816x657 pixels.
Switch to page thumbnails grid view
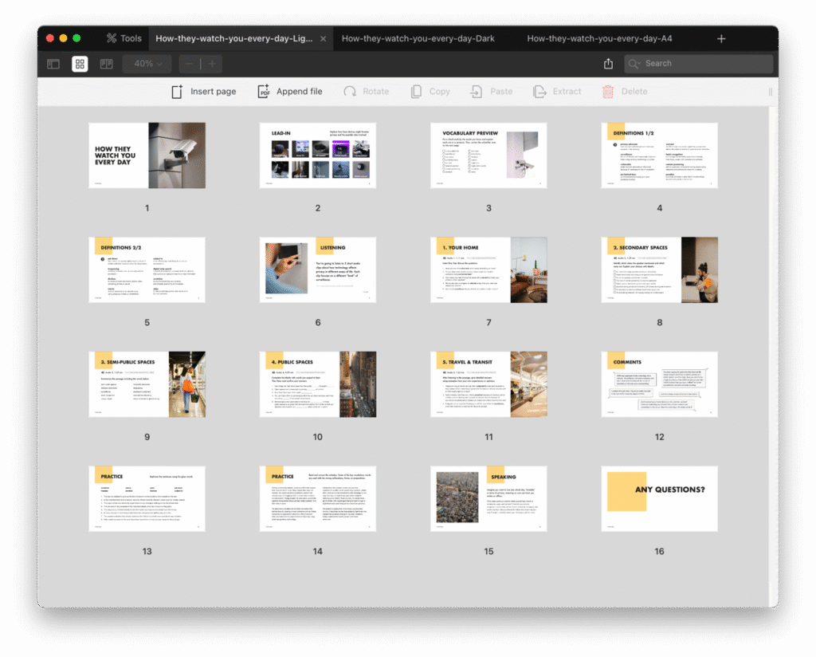[80, 64]
